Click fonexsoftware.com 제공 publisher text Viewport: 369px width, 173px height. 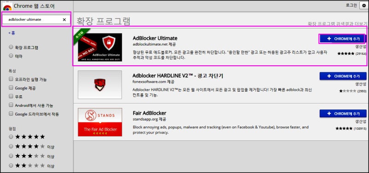(153, 82)
